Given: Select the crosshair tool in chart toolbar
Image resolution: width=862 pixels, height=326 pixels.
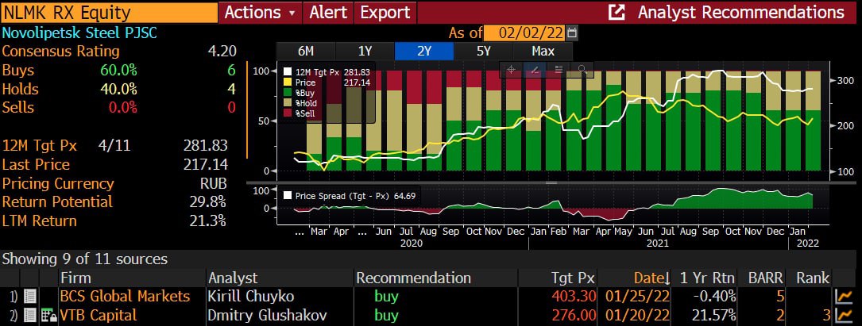Looking at the screenshot, I should [x=511, y=70].
